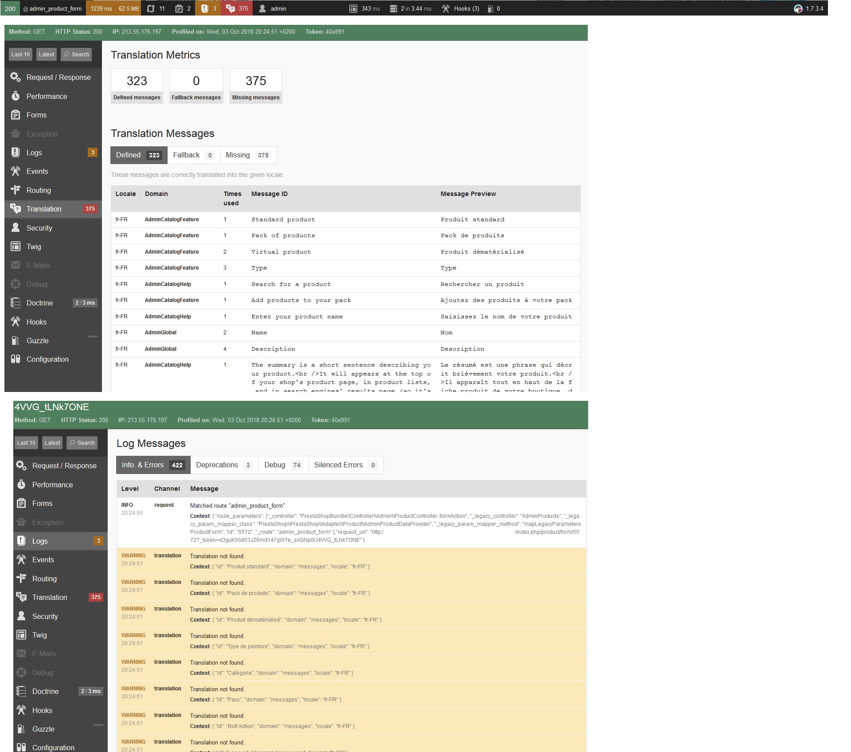Click the Last 10 button in top panel
The image size is (851, 752).
(20, 55)
